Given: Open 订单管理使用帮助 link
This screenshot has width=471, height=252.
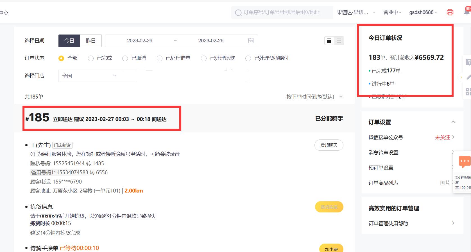Looking at the screenshot, I should point(411,223).
